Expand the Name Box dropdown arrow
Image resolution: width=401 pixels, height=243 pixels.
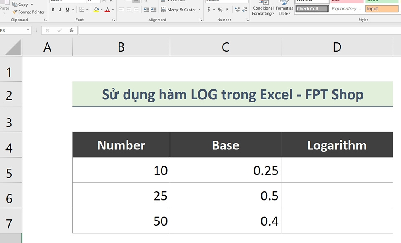coord(28,30)
